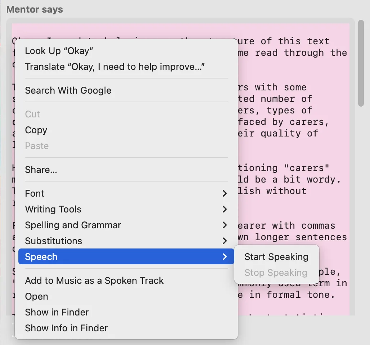The height and width of the screenshot is (345, 370).
Task: Select Open from the context menu
Action: (36, 296)
